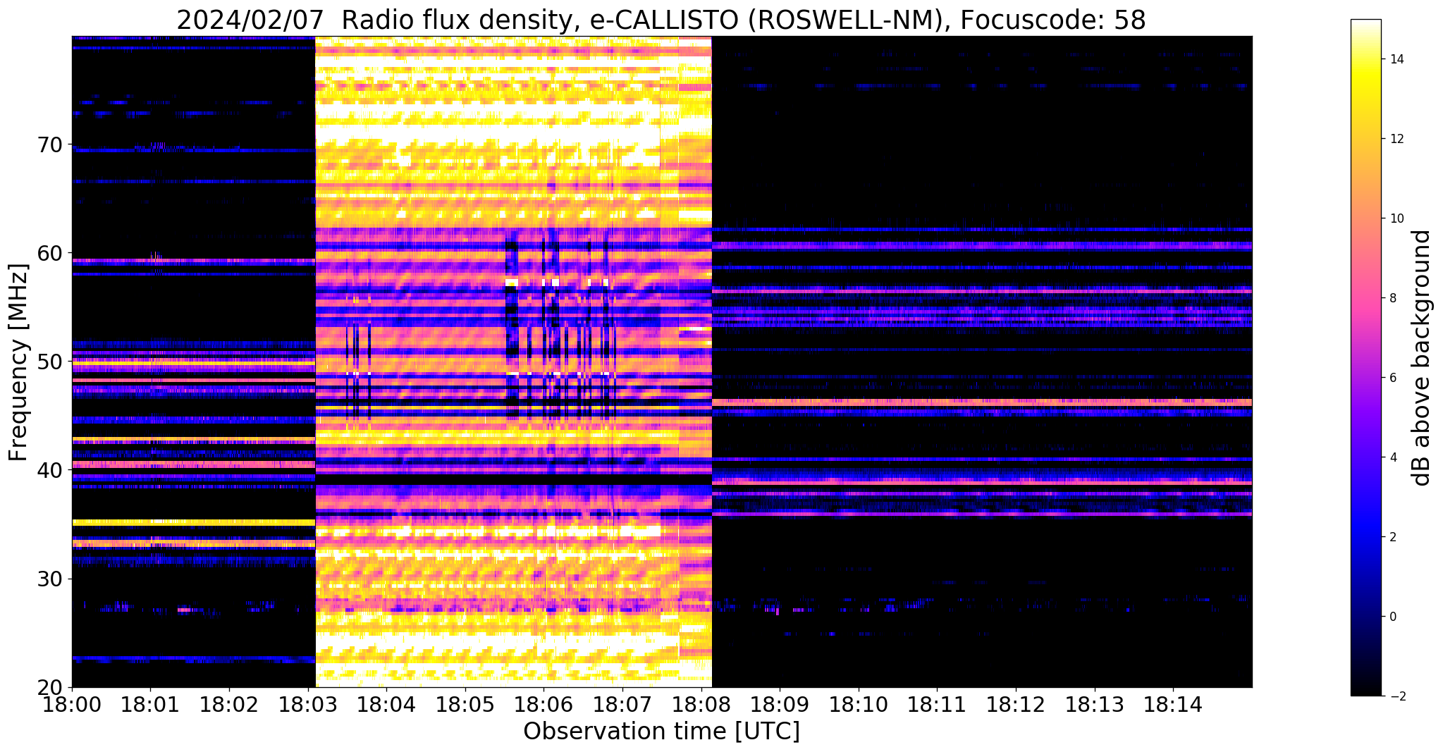Click the 18:04 time tick label
Screen dimensions: 1443x752
pos(386,704)
